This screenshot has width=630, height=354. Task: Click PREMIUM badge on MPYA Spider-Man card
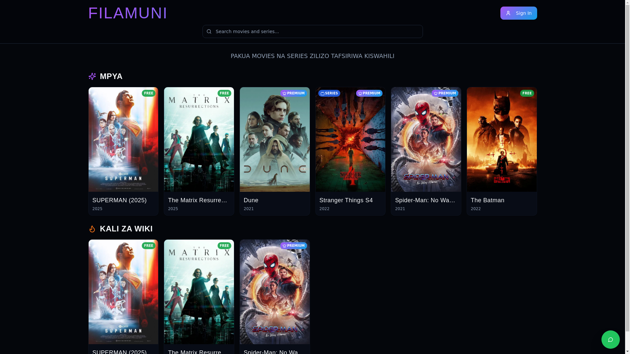click(x=445, y=93)
